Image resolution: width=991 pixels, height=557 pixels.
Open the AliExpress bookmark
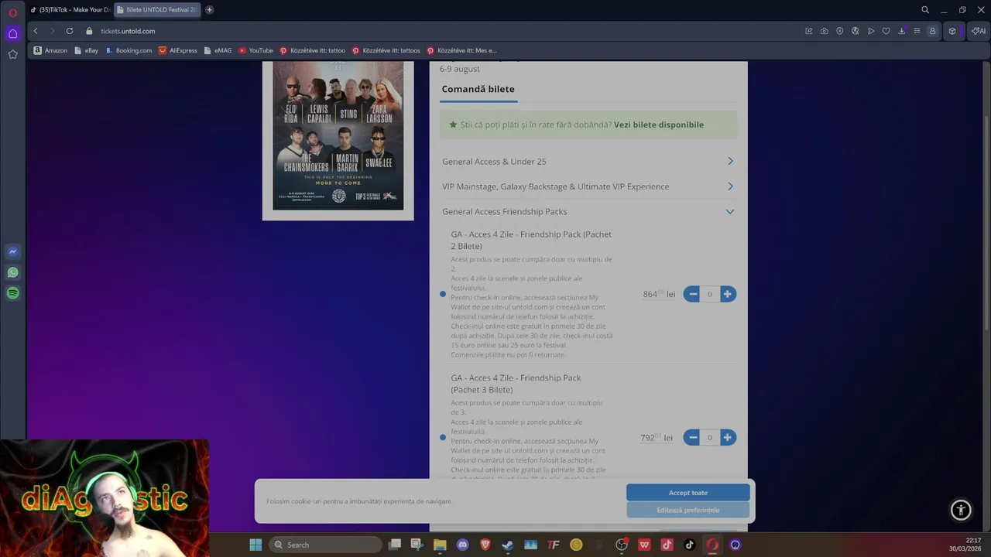click(x=178, y=50)
